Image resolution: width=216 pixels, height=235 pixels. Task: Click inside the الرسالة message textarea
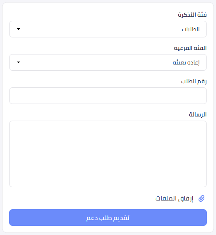point(108,154)
